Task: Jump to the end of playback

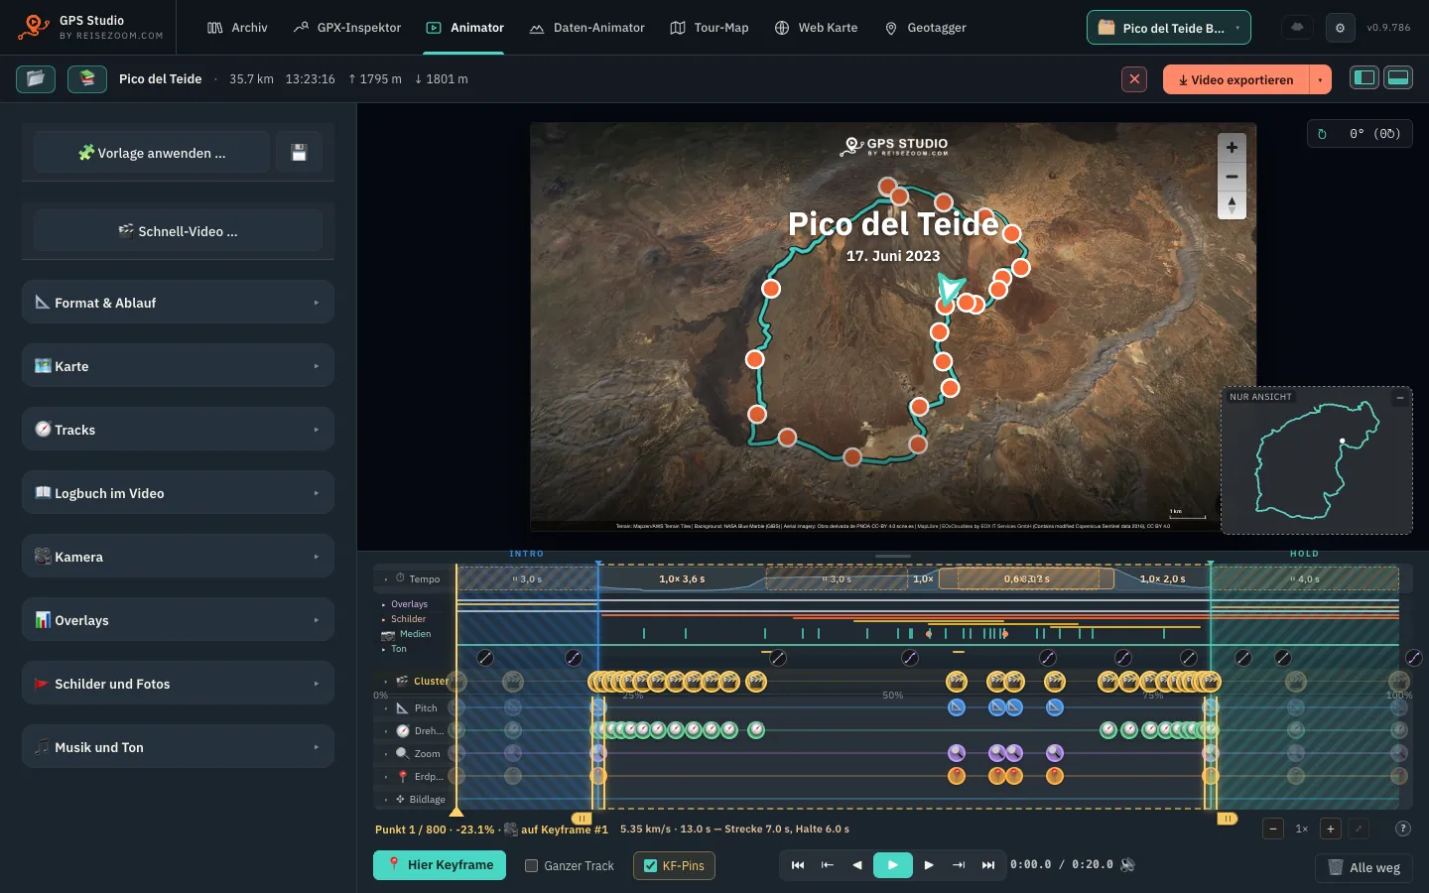Action: (x=988, y=865)
